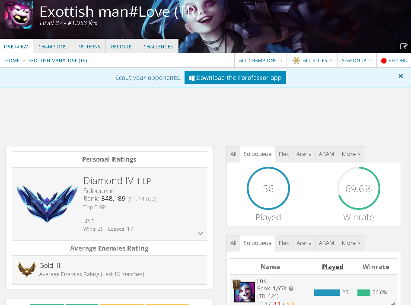Click the red record dot icon
This screenshot has height=305, width=411.
point(384,60)
